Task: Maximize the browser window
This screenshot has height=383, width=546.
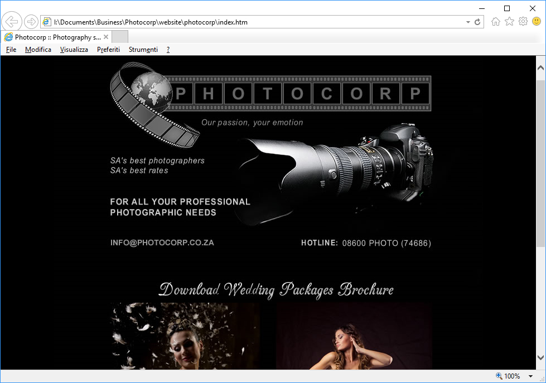Action: (507, 8)
